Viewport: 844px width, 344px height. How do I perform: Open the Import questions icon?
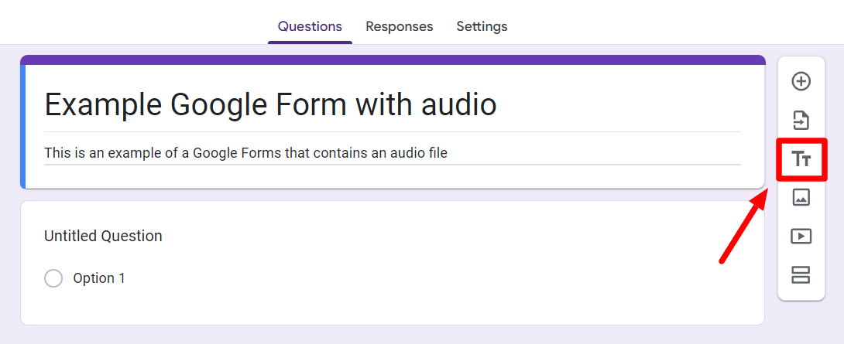coord(801,120)
